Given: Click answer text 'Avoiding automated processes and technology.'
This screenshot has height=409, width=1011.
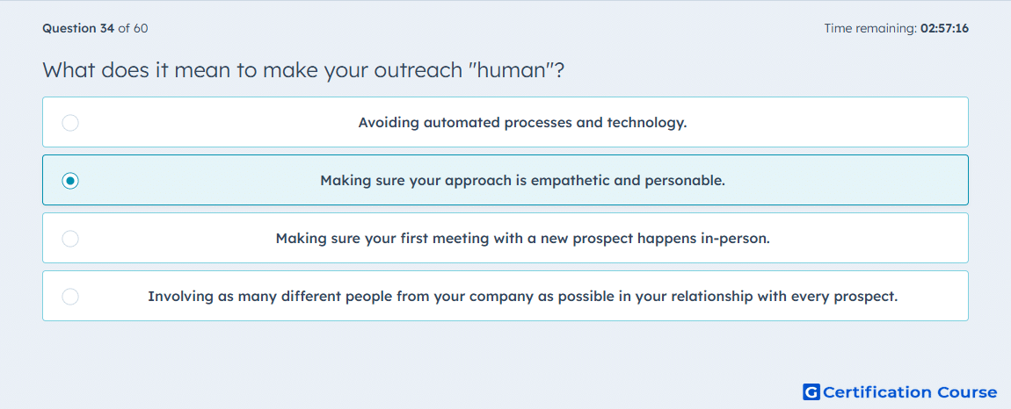Looking at the screenshot, I should point(522,122).
